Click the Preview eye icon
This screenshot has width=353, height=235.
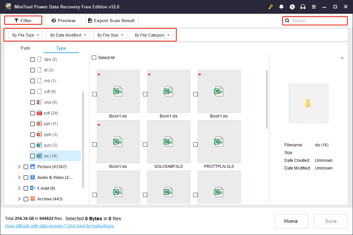click(x=53, y=20)
